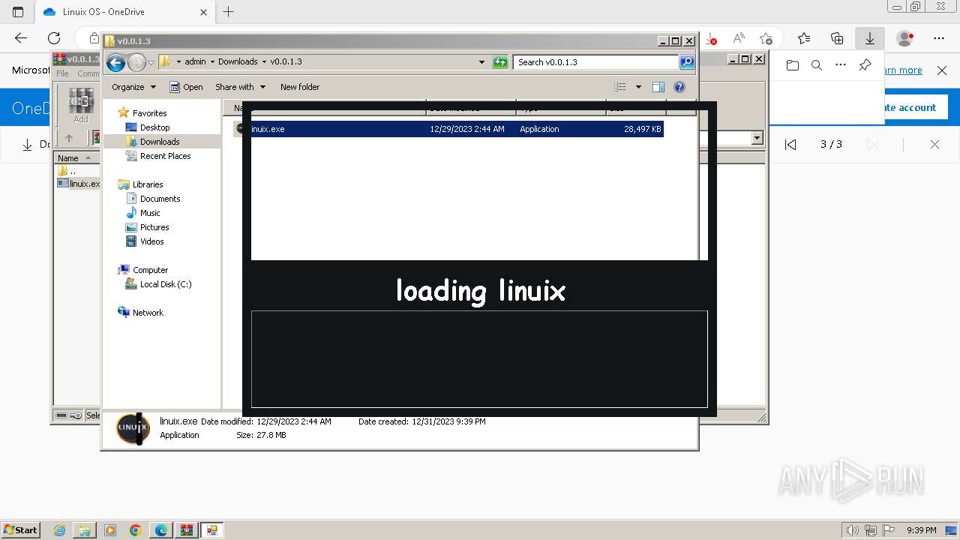Pin the downloads flyout

865,65
